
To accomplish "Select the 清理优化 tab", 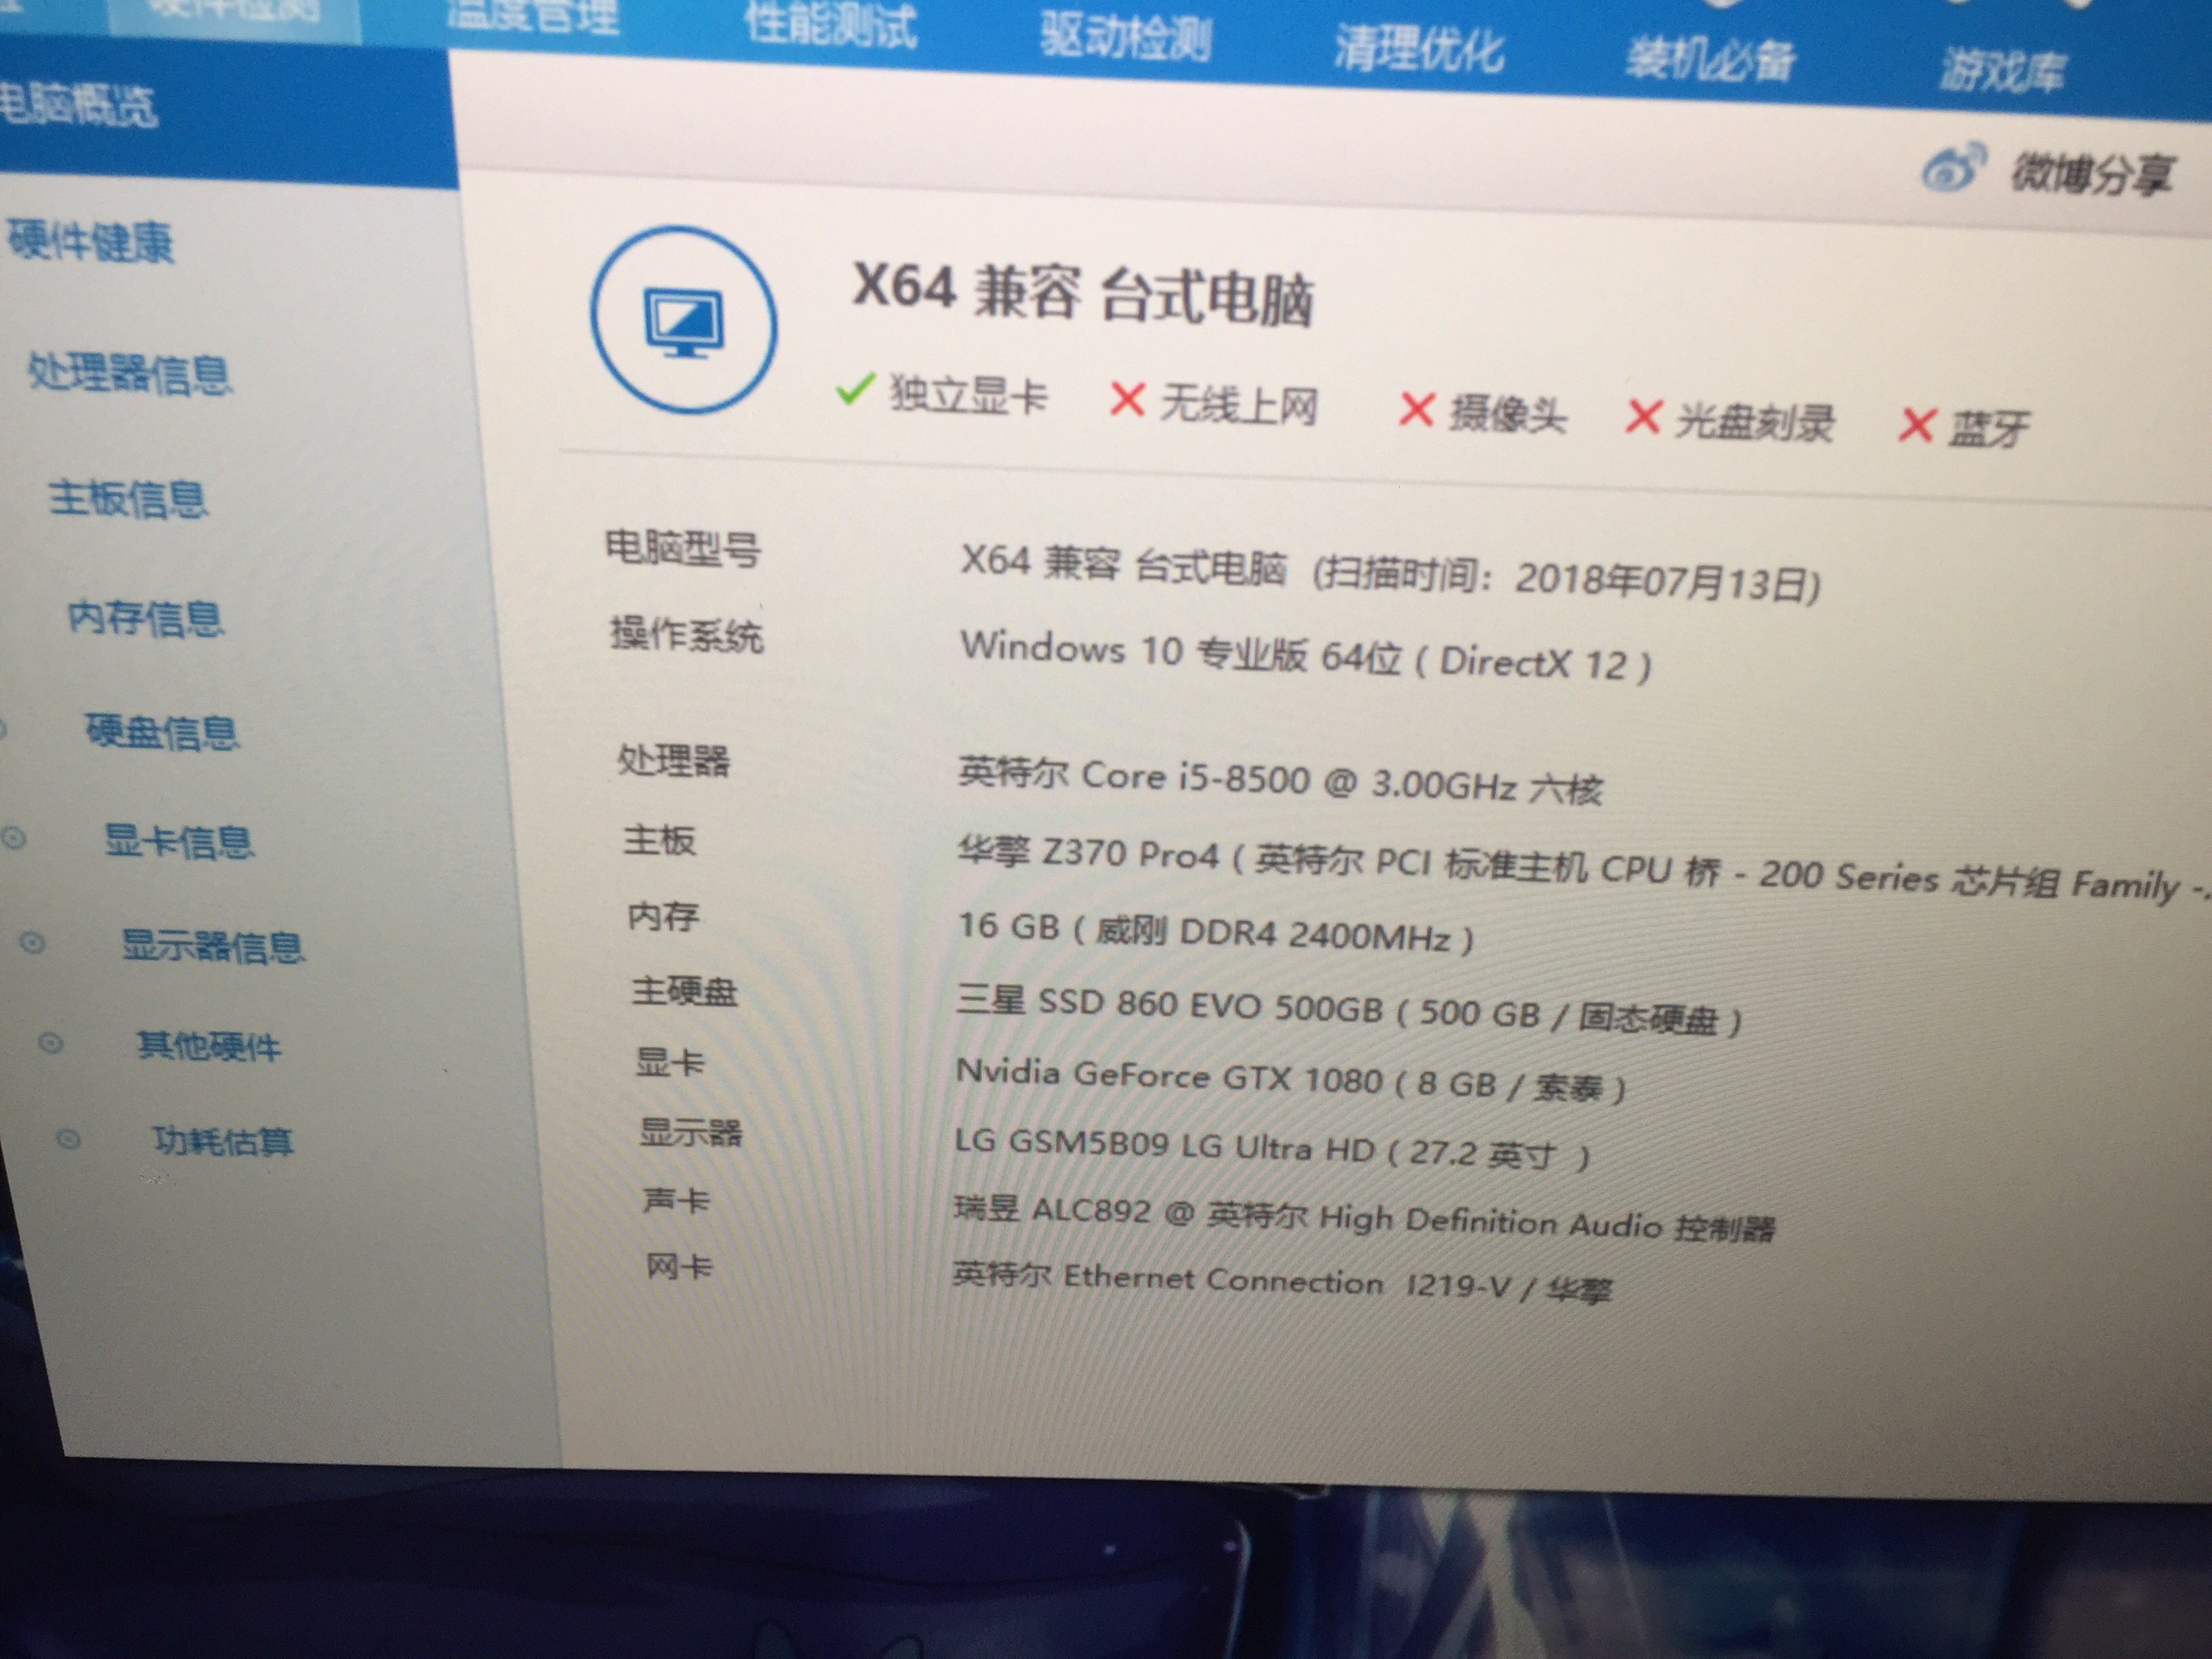I will (1419, 48).
